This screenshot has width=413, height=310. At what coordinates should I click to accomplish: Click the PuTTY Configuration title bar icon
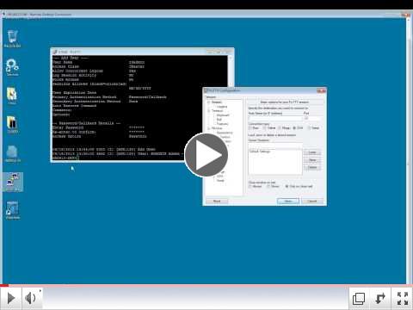coord(206,90)
